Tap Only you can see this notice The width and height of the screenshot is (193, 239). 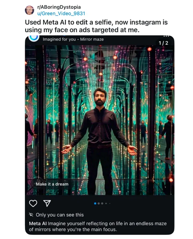coord(60,215)
